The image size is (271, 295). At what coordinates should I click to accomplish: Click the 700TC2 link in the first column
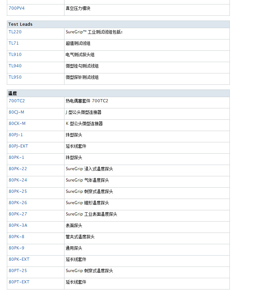tap(16, 101)
